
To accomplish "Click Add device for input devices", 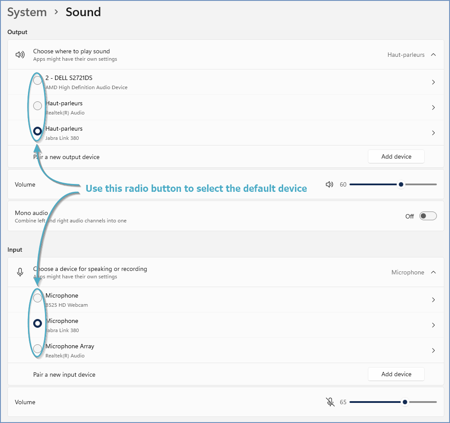I will pyautogui.click(x=396, y=374).
